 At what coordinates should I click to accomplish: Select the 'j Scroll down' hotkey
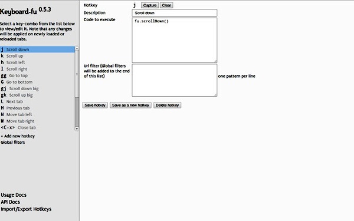tap(38, 50)
